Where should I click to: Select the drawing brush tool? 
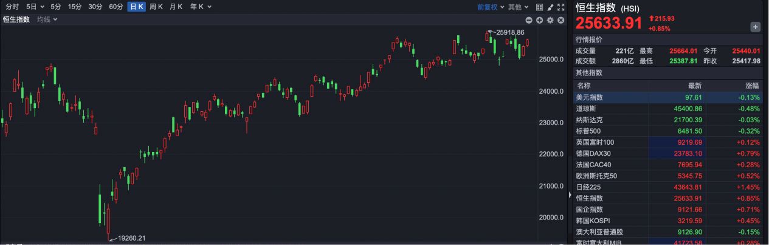[551, 7]
